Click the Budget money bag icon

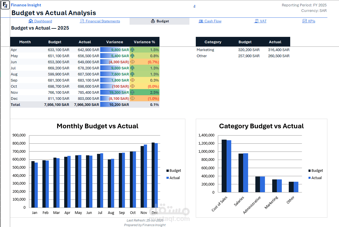(153, 21)
